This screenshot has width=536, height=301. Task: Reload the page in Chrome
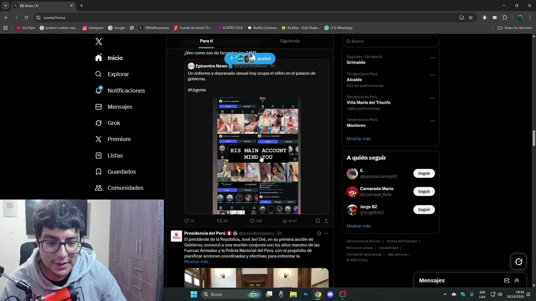[x=26, y=18]
